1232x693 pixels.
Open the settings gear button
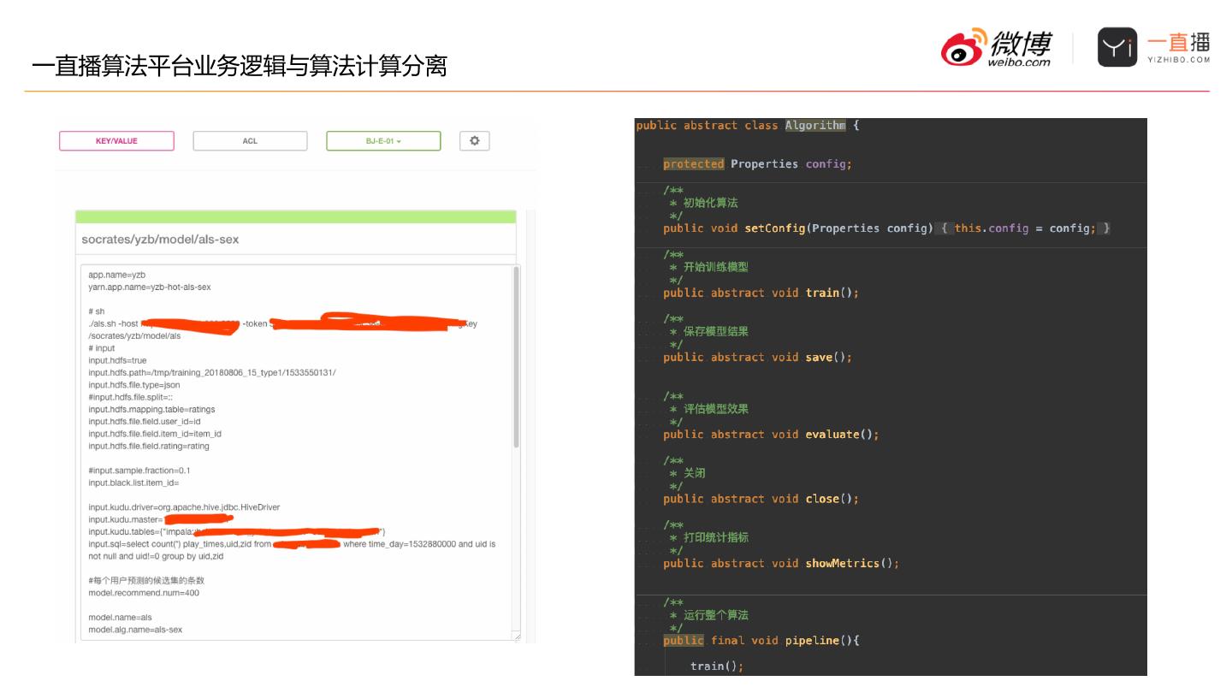[475, 141]
